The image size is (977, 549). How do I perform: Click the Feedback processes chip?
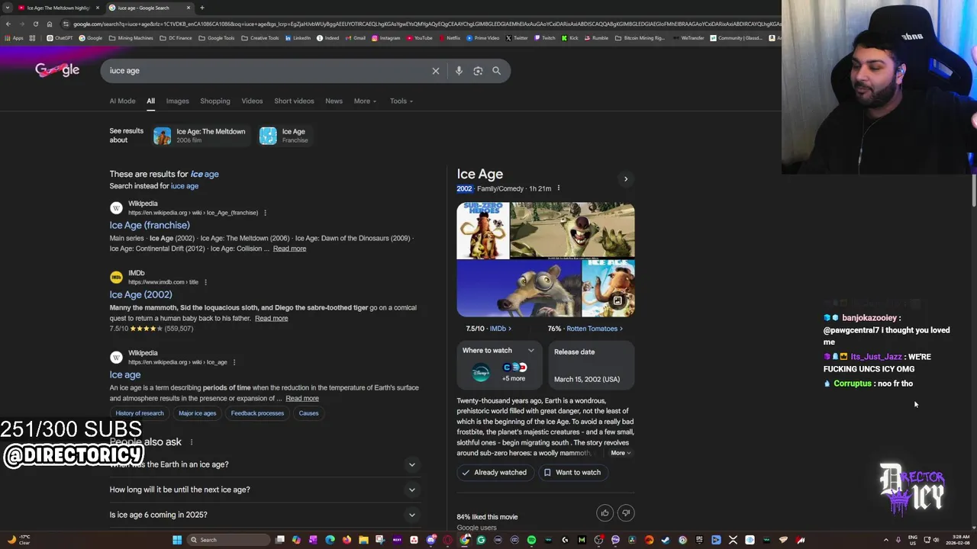[x=257, y=413]
